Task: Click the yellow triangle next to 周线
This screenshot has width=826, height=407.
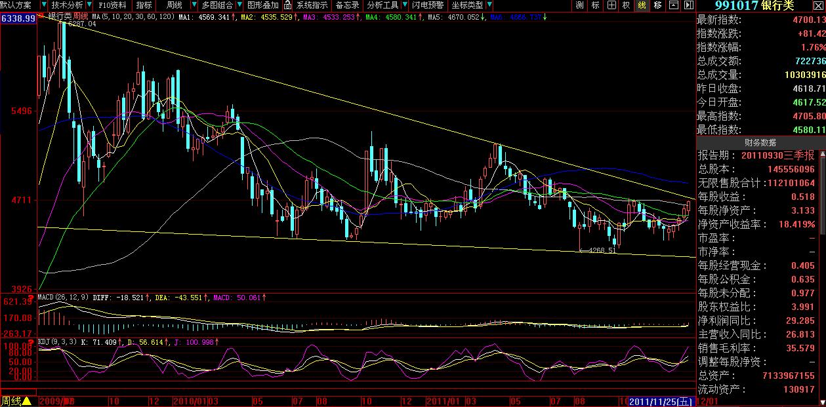Action: click(x=27, y=401)
